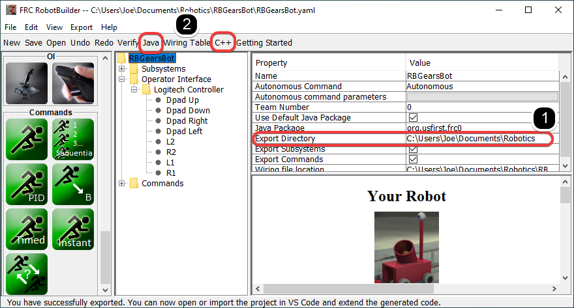The height and width of the screenshot is (308, 574).
Task: Edit the Team Number value
Action: tap(483, 107)
